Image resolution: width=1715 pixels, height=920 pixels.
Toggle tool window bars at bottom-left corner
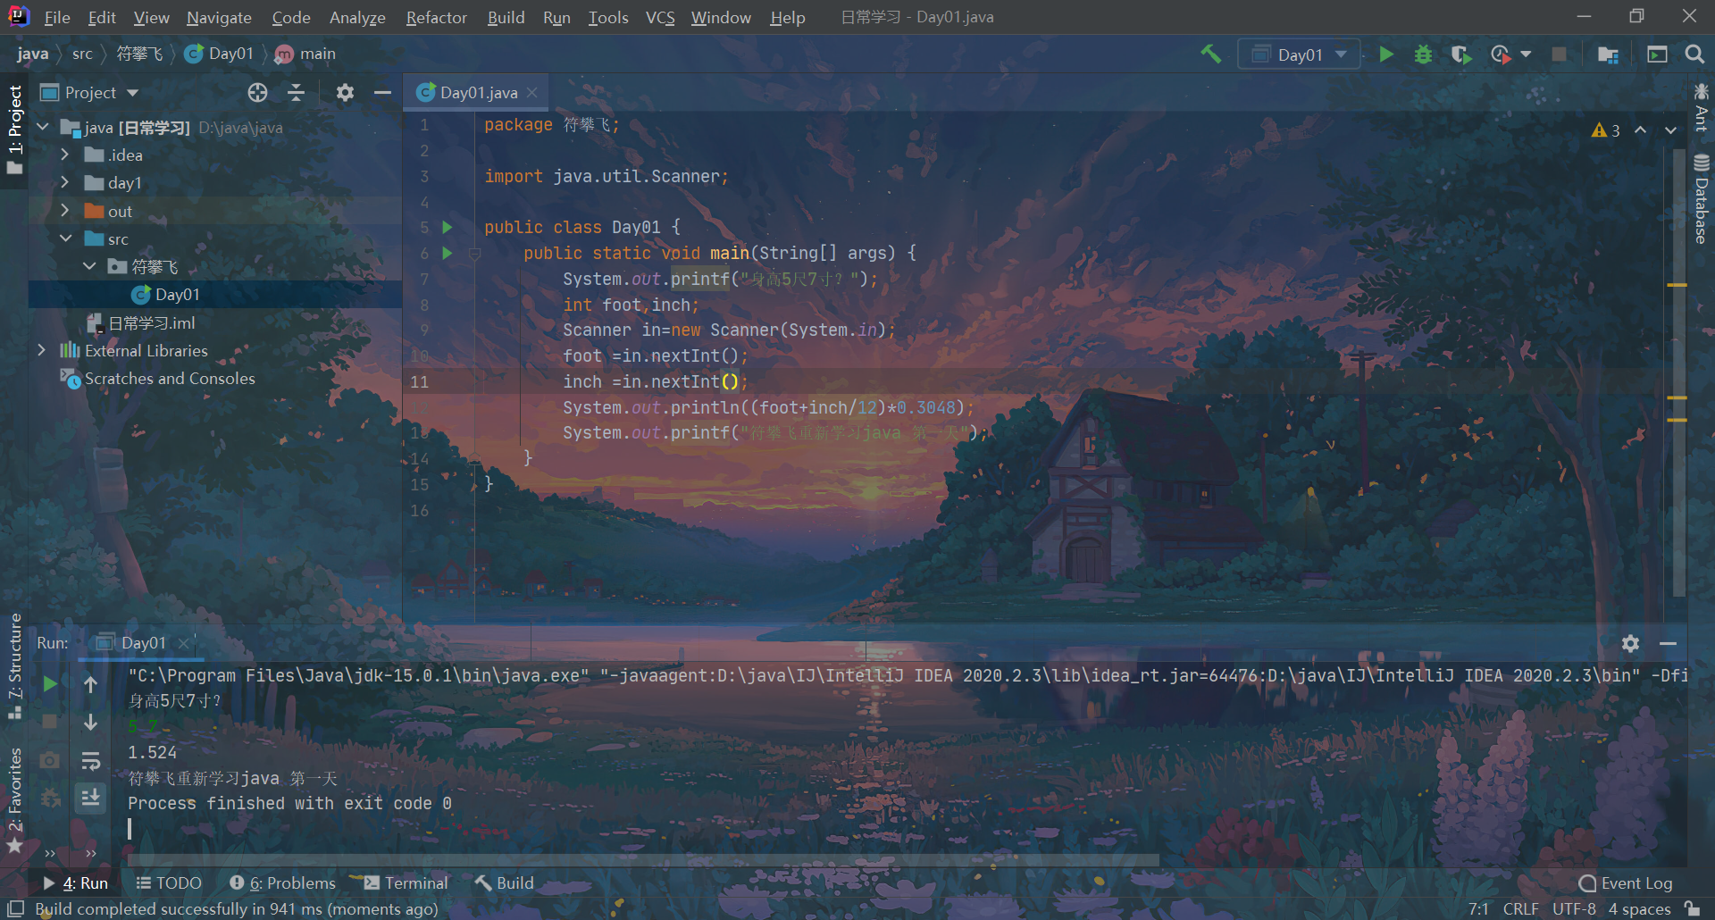pos(15,908)
